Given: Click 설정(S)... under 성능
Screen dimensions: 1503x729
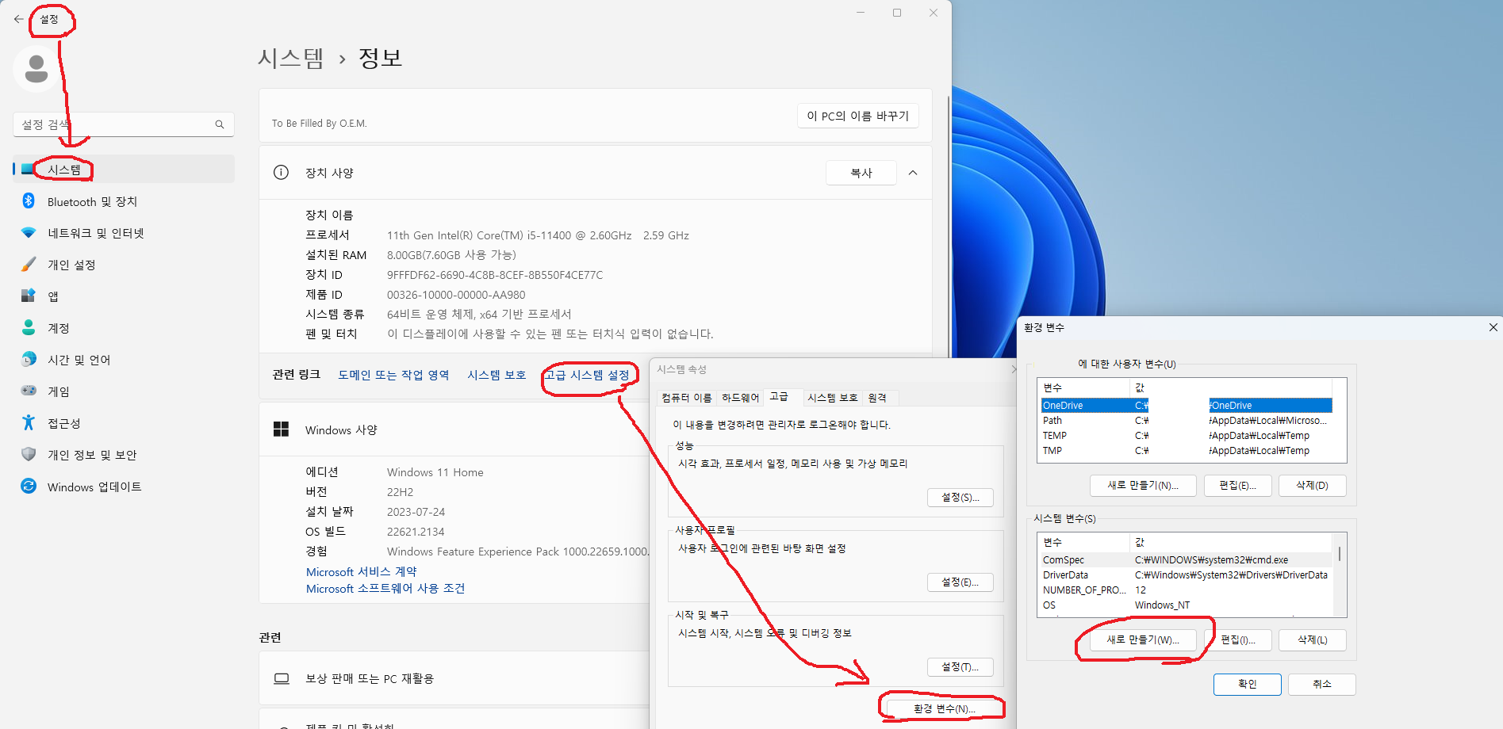Looking at the screenshot, I should tap(960, 498).
